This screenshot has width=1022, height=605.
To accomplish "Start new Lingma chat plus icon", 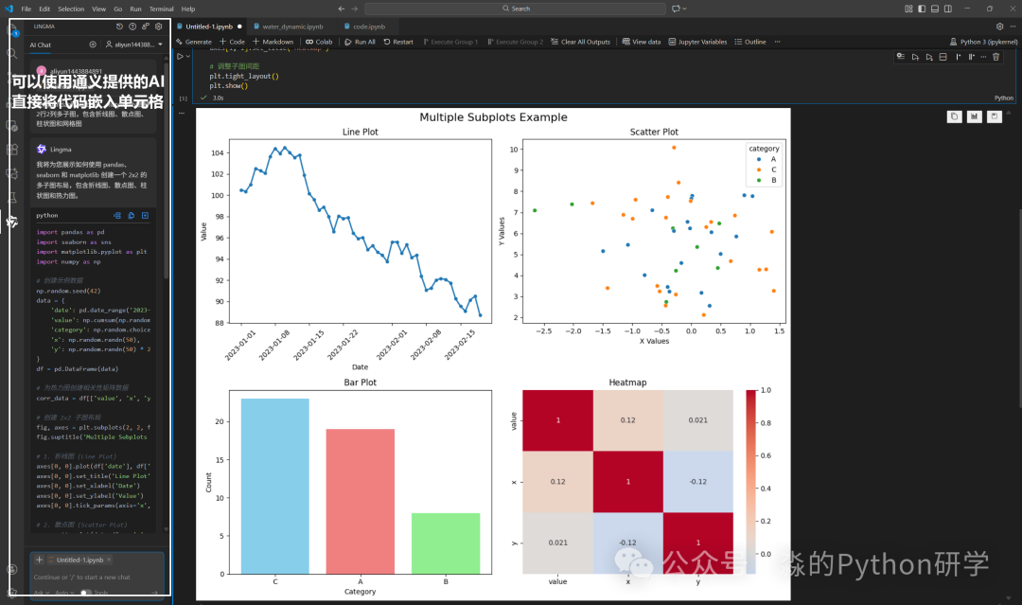I will click(93, 45).
